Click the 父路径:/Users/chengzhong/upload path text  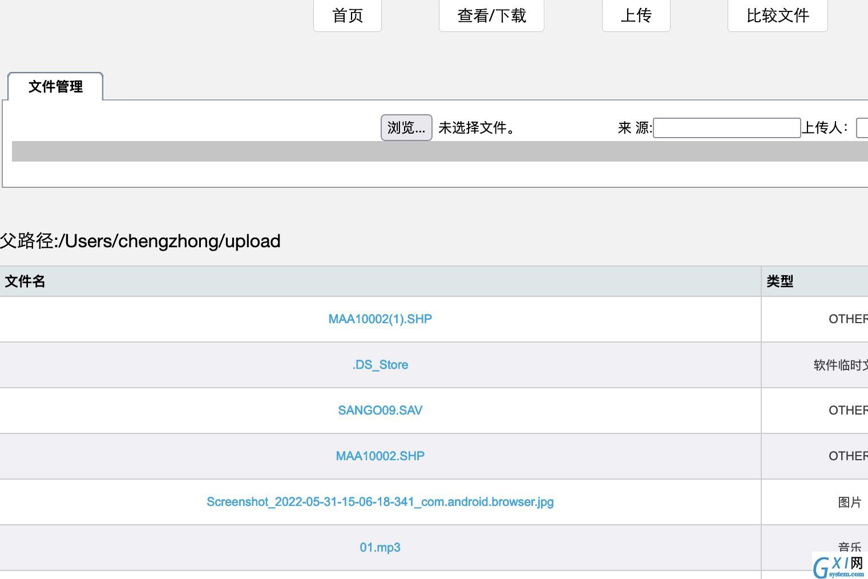(x=140, y=241)
